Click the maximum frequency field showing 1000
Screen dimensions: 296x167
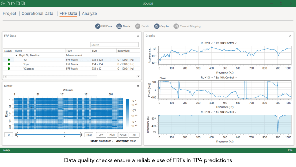pyautogui.click(x=89, y=135)
